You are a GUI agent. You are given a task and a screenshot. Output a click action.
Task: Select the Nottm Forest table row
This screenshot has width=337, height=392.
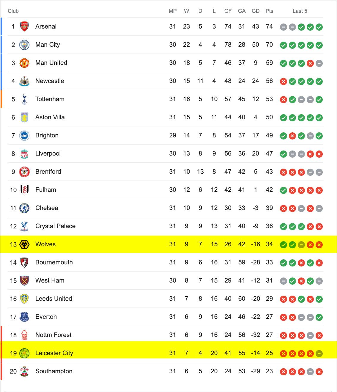pos(166,335)
